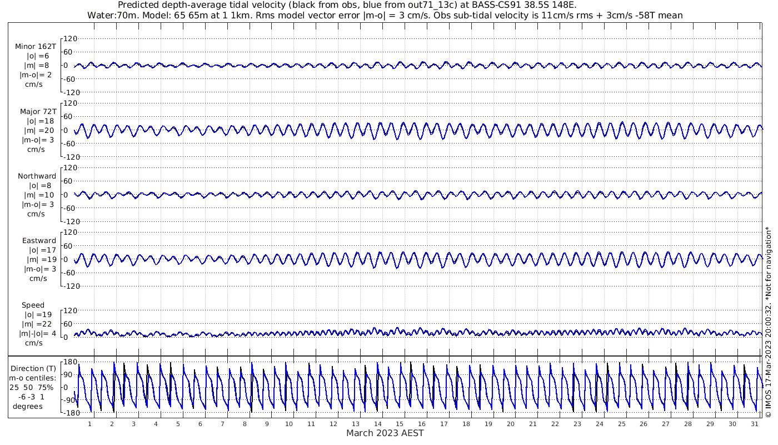Click the -60 tick of the Northward panel
This screenshot has width=778, height=445.
71,208
